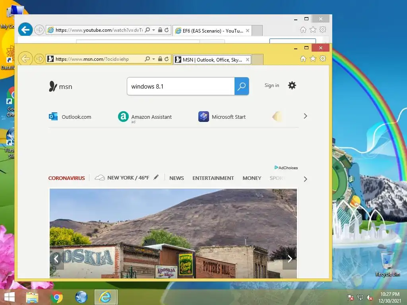Click the MSN search box with windows 8.1
This screenshot has width=407, height=305.
click(181, 86)
